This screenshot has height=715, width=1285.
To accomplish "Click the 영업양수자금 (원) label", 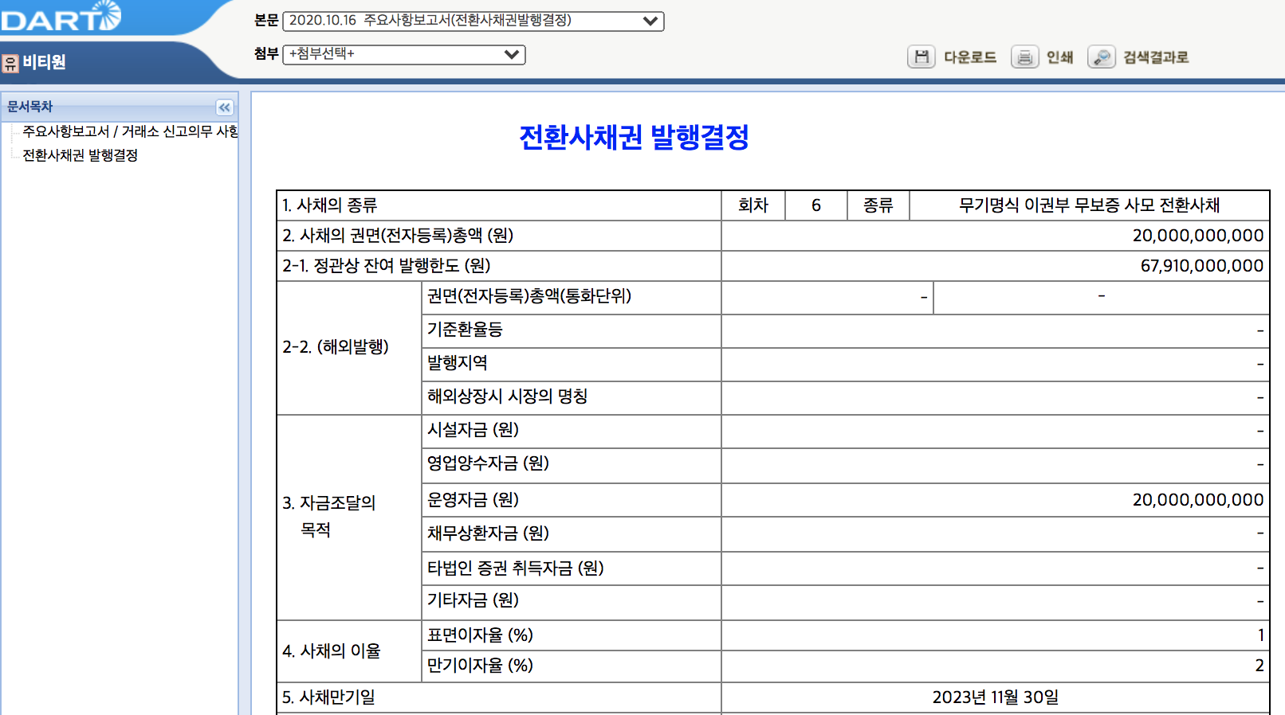I will click(x=488, y=463).
